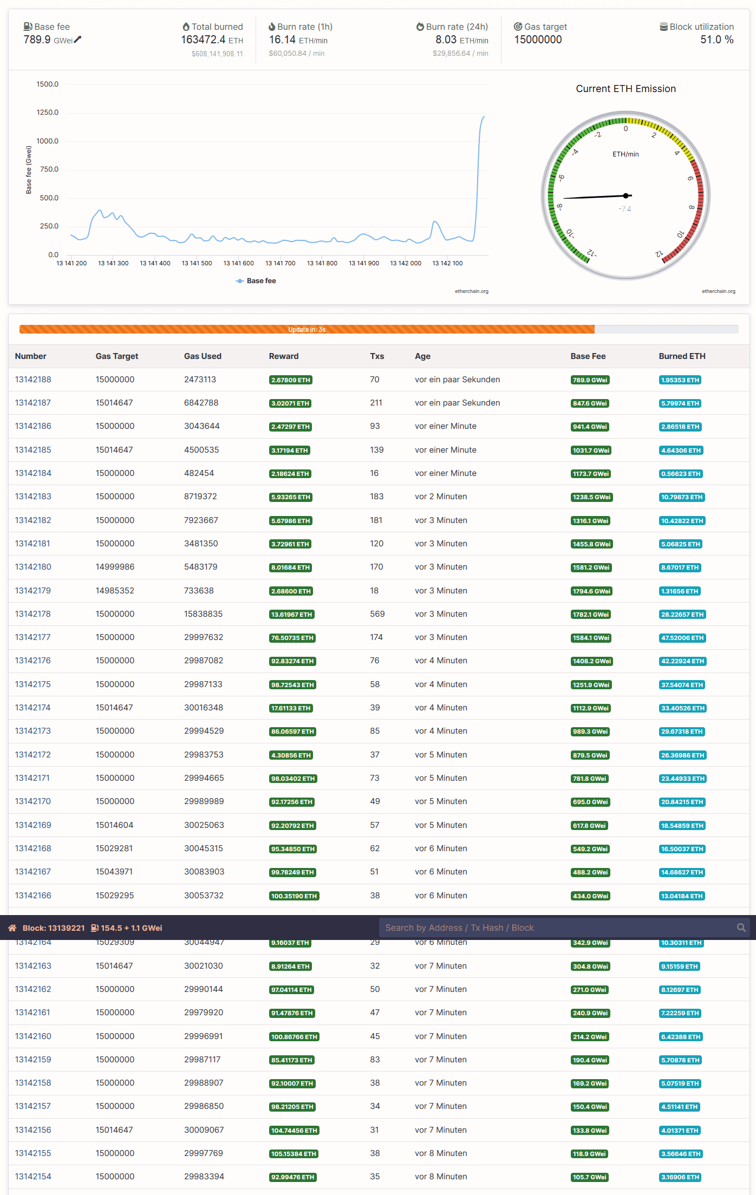Click the Txs column header
Viewport: 756px width, 1195px height.
coord(377,356)
